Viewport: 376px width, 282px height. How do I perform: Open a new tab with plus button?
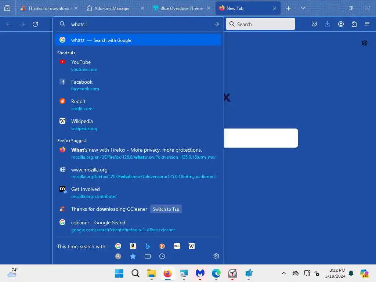coord(289,8)
